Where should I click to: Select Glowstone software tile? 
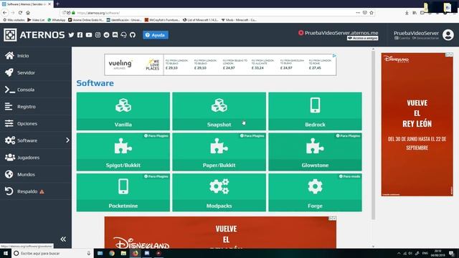pyautogui.click(x=315, y=152)
